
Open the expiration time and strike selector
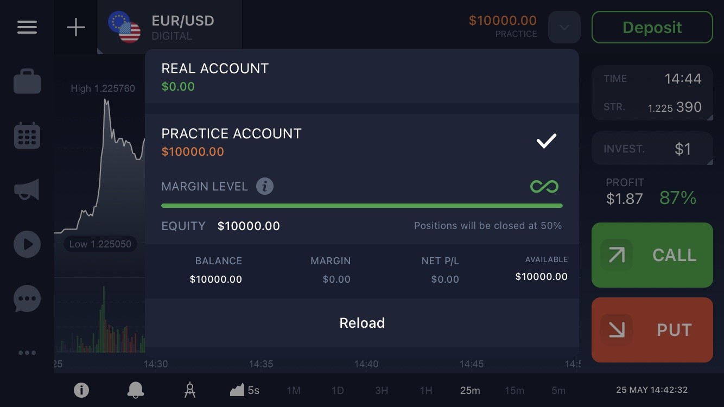coord(652,93)
